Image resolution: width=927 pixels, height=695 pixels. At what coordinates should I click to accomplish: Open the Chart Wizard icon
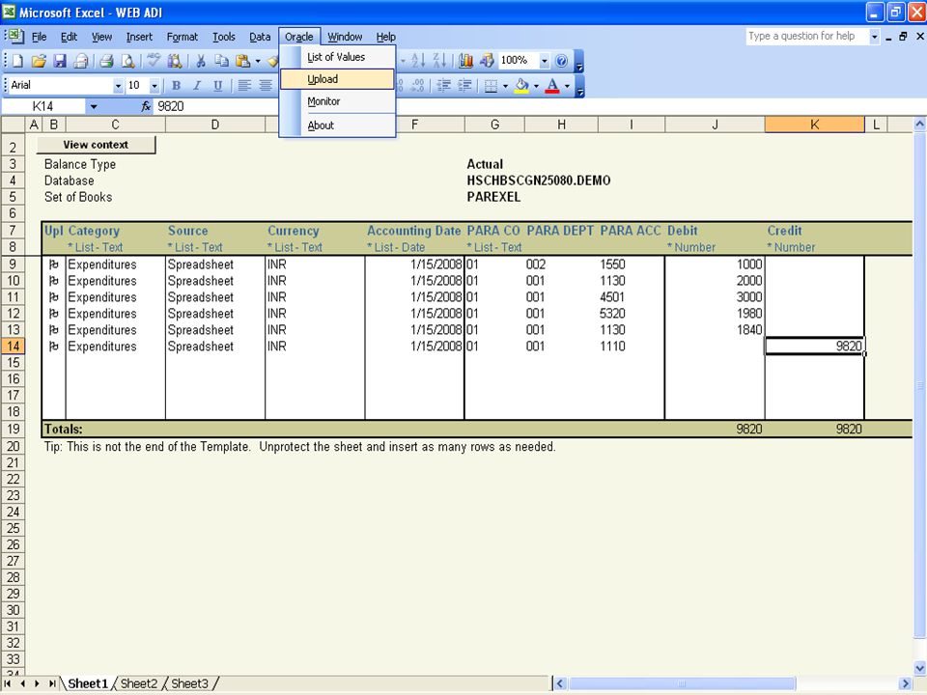coord(465,60)
